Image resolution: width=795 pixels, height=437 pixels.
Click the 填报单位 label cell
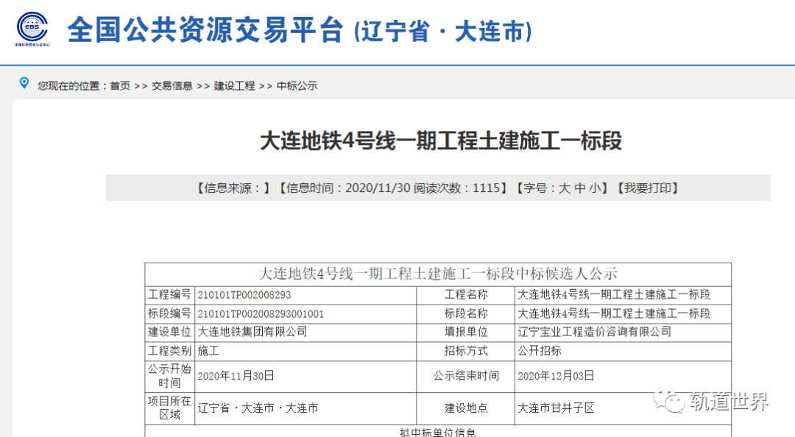pyautogui.click(x=466, y=332)
